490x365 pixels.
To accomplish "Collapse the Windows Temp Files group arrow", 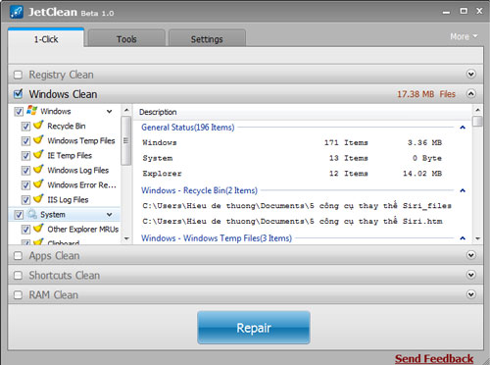I will [x=463, y=238].
